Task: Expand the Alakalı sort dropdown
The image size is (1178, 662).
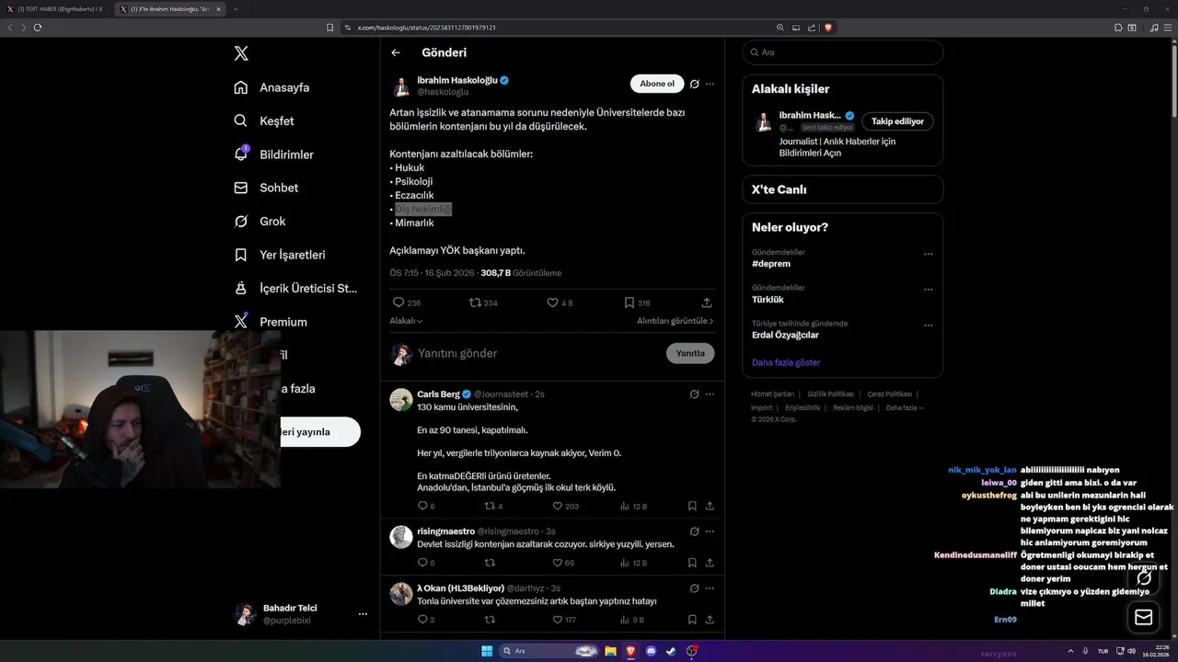Action: pos(406,321)
